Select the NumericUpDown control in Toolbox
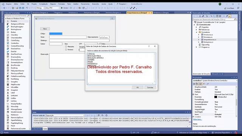The image size is (242, 136). pos(17,117)
